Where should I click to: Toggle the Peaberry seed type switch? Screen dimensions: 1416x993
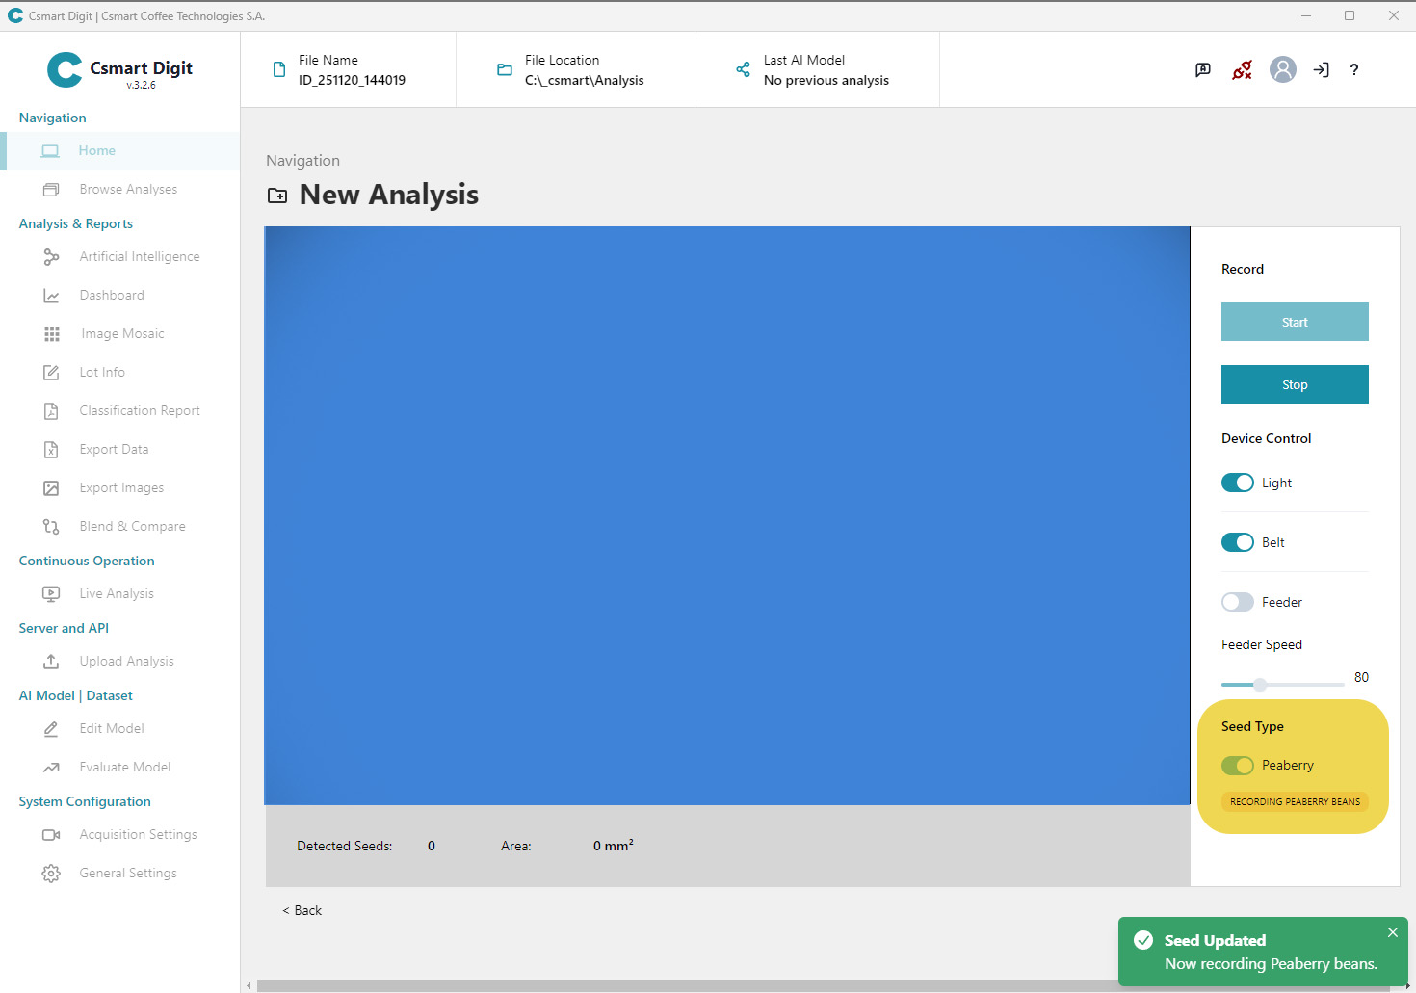pos(1237,766)
